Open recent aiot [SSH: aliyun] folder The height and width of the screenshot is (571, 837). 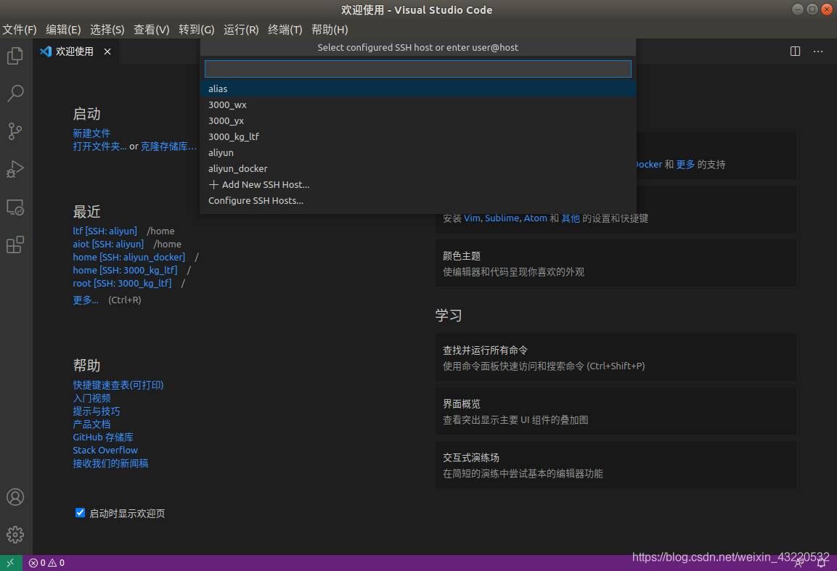tap(108, 244)
